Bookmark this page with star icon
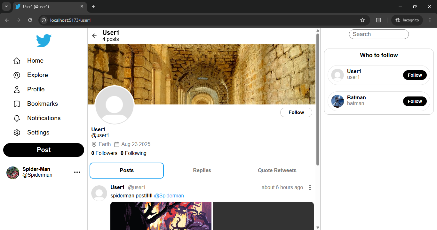437x230 pixels. coord(362,20)
